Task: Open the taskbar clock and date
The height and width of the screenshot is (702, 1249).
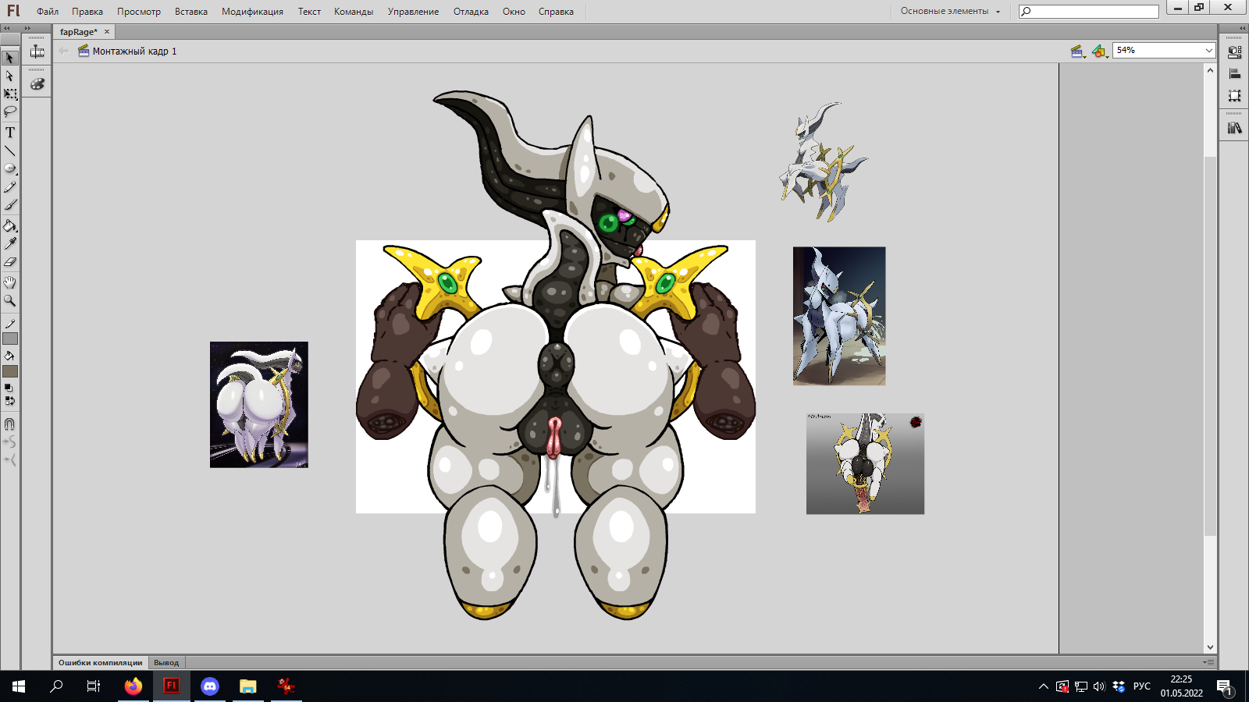Action: [x=1181, y=686]
